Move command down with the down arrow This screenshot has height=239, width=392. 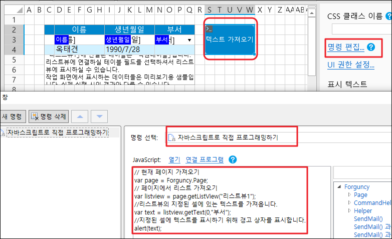[x=99, y=116]
